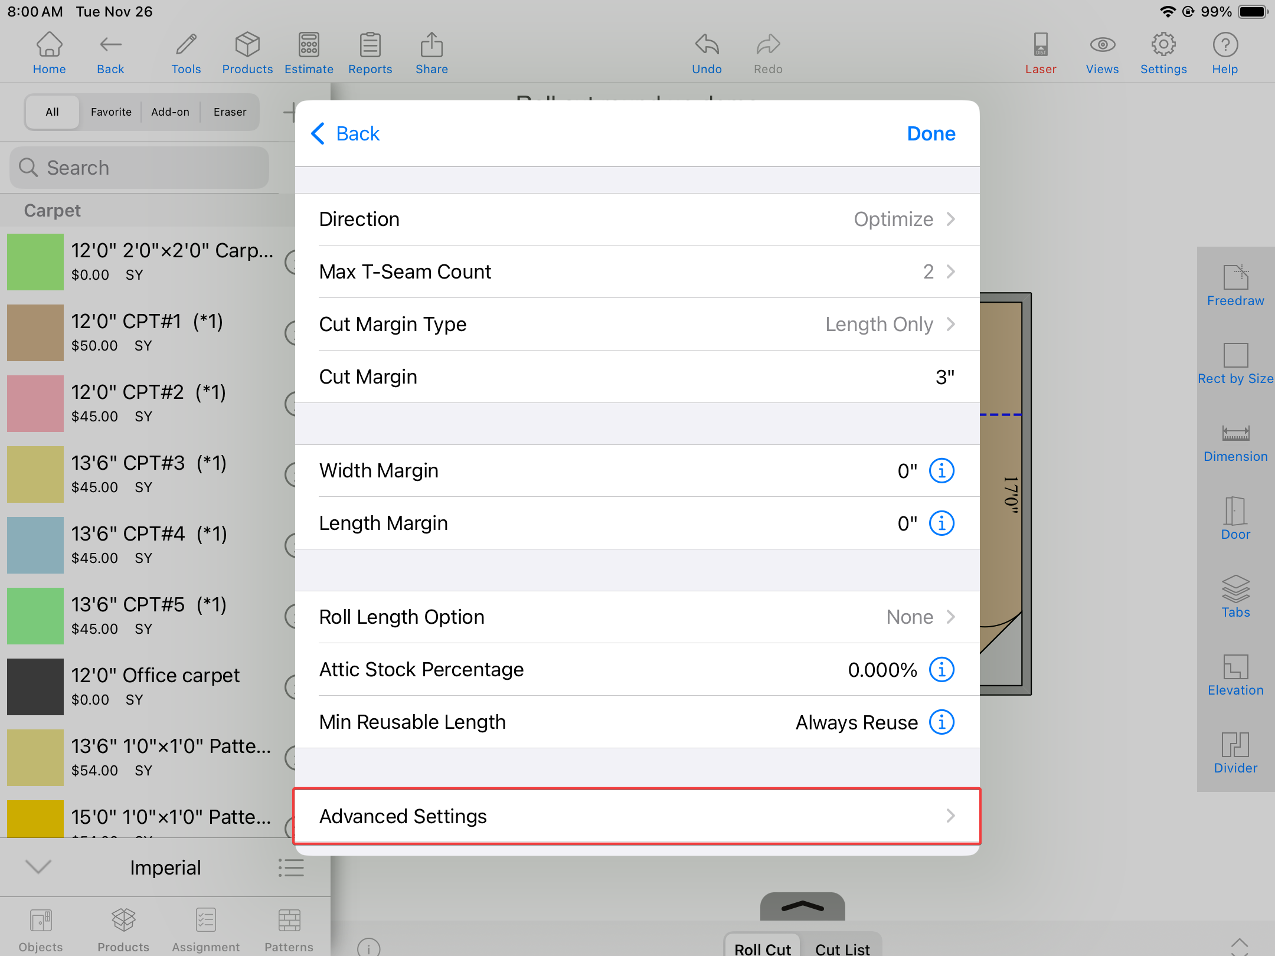Open the Assignment bottom tab
The width and height of the screenshot is (1275, 956).
[205, 930]
